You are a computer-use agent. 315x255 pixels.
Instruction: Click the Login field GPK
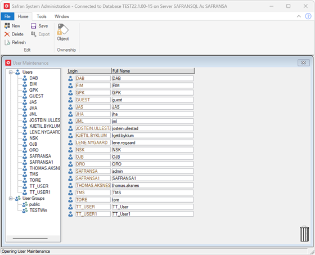(x=93, y=93)
